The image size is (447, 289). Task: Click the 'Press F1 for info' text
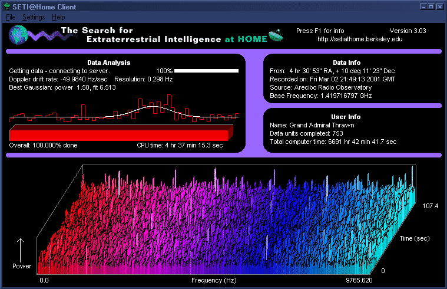pyautogui.click(x=320, y=31)
